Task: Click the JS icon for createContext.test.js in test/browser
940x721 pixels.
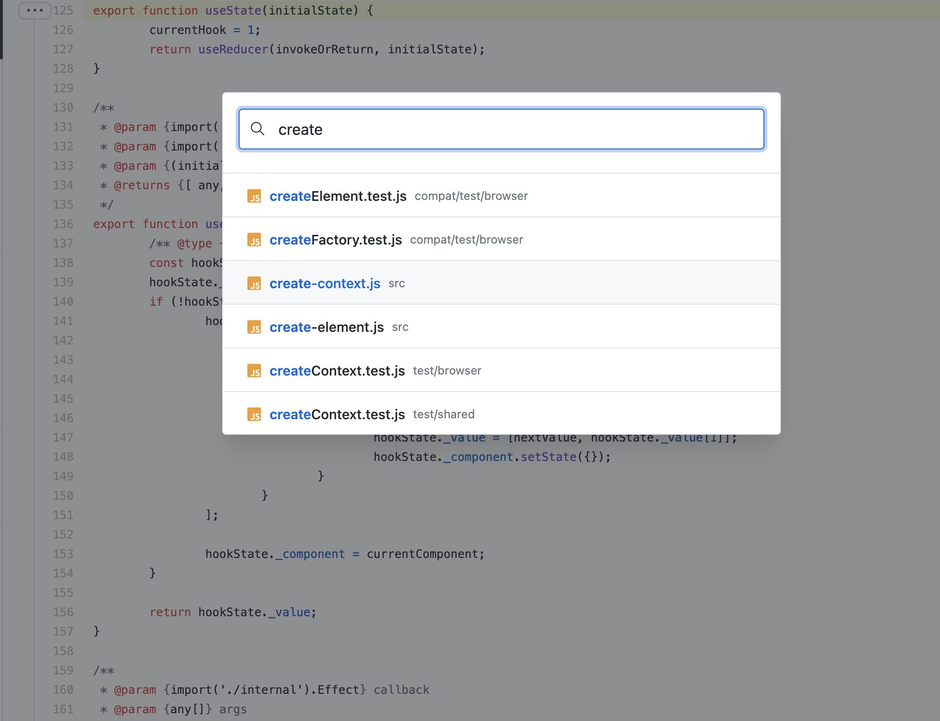Action: point(255,371)
